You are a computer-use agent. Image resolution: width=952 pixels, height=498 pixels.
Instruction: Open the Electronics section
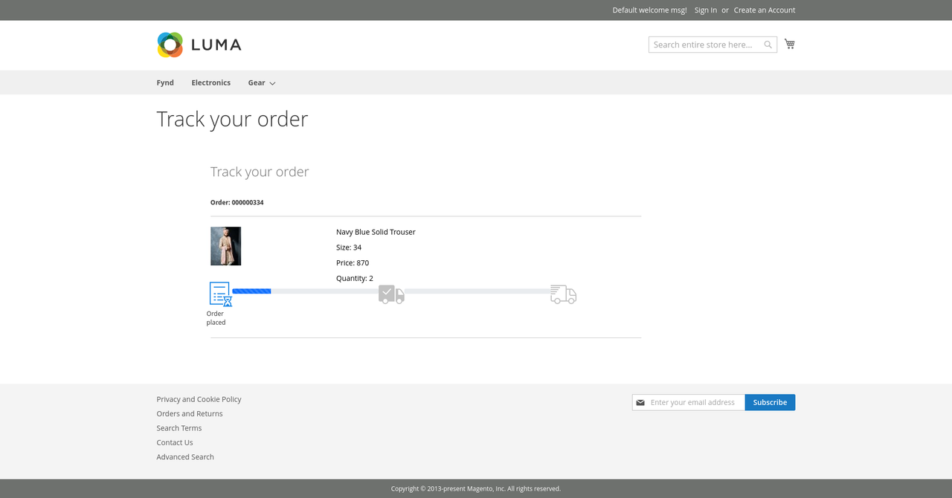pos(210,83)
